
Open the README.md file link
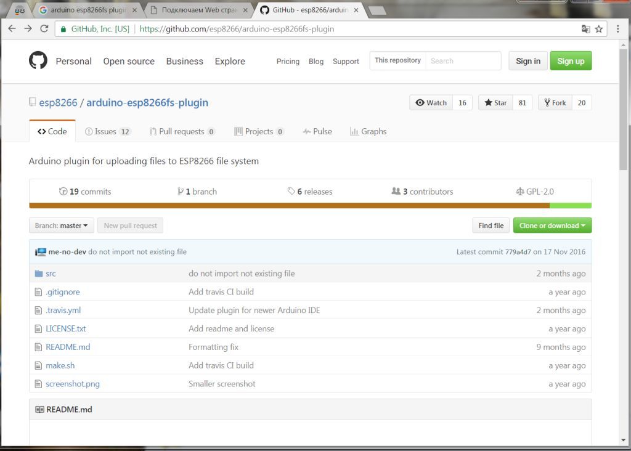(x=68, y=347)
